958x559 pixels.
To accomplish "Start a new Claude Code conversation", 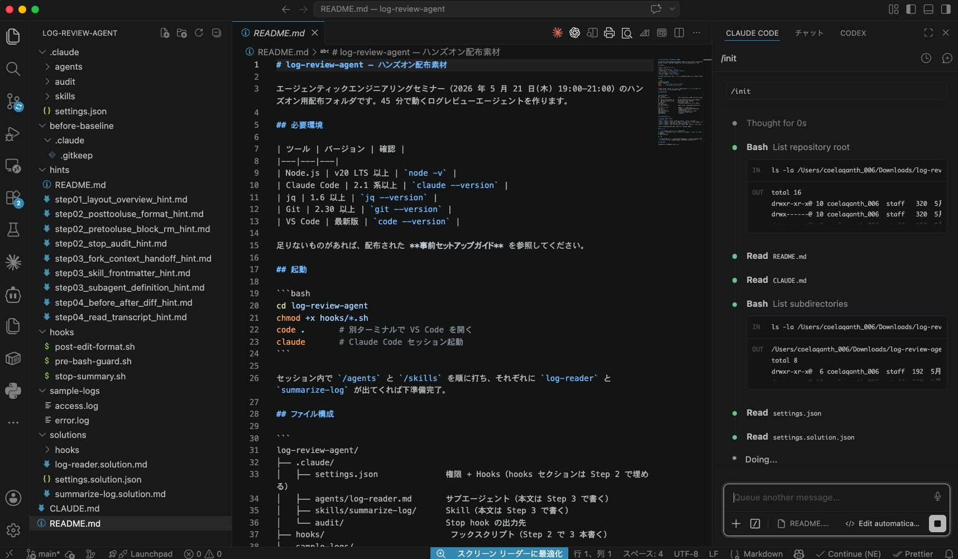I will pyautogui.click(x=947, y=58).
